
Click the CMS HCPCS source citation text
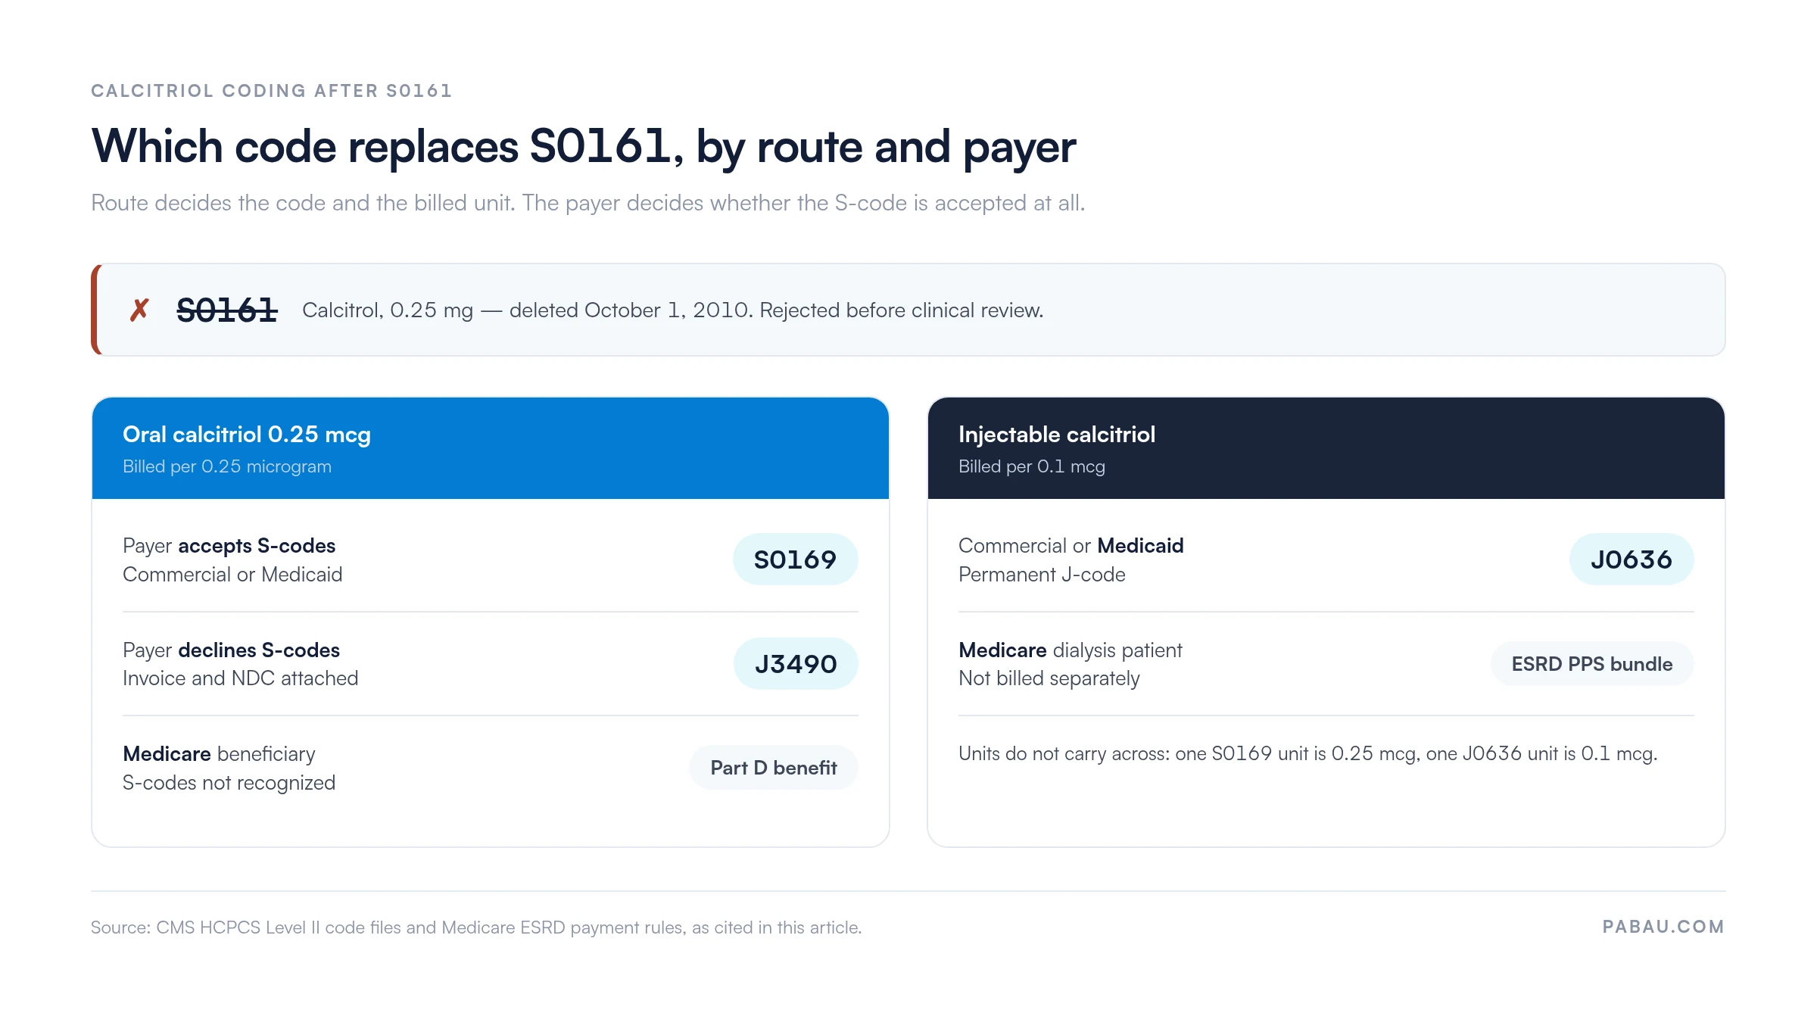[x=476, y=927]
